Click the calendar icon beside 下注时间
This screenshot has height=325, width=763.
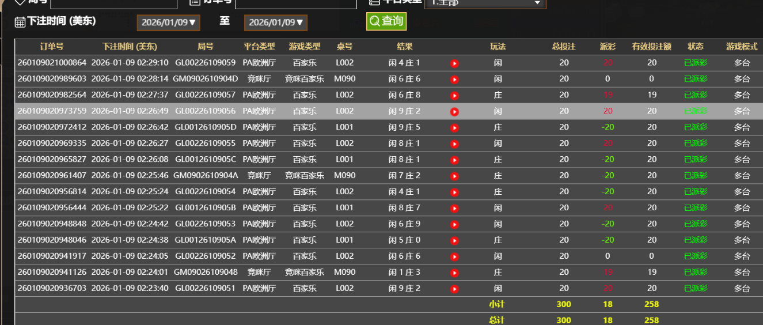(x=20, y=22)
